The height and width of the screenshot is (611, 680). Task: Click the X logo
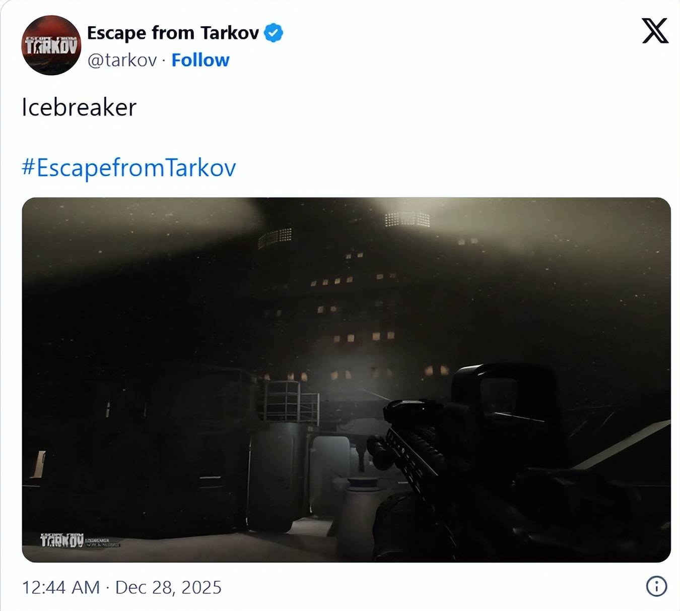(655, 31)
